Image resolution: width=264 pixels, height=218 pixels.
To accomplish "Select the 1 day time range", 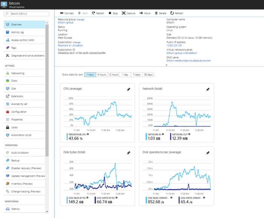I will point(125,75).
